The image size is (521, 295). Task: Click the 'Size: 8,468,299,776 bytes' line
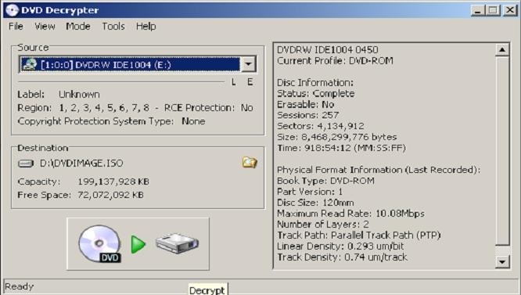[337, 137]
